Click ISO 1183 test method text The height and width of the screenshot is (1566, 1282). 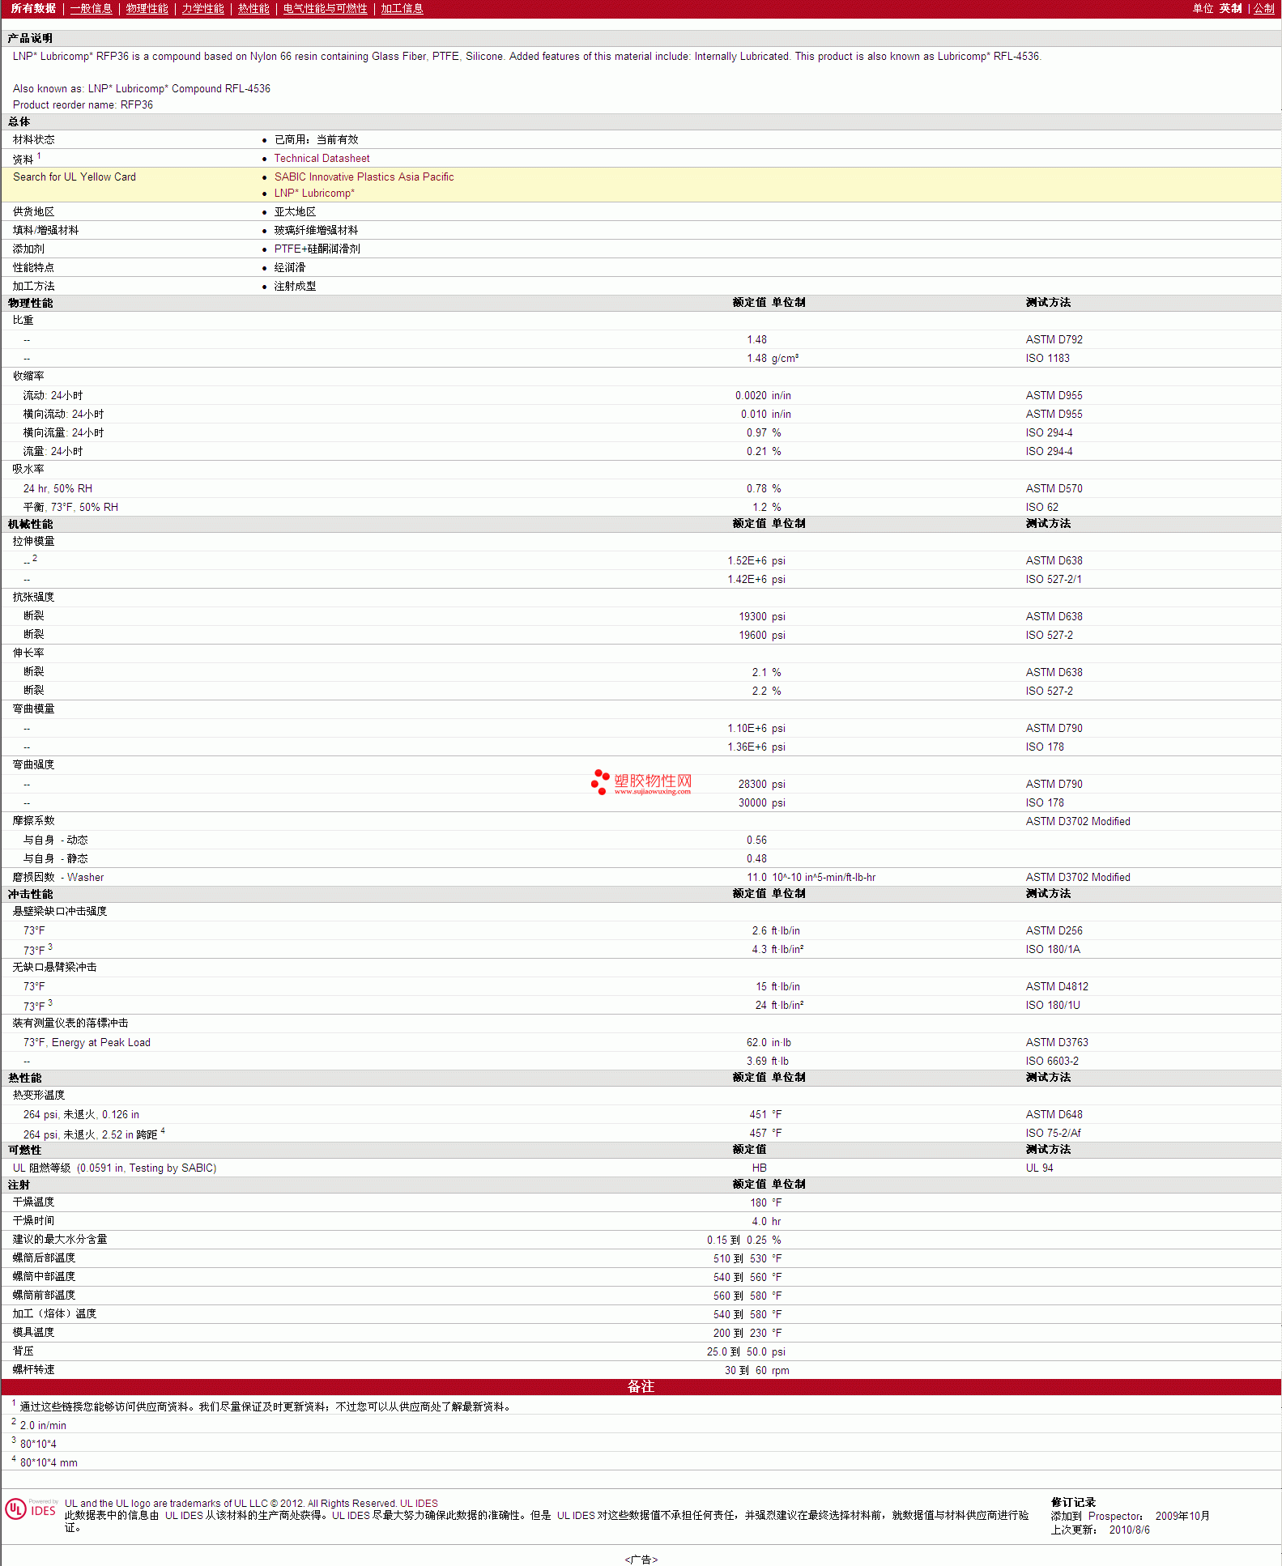point(1047,359)
